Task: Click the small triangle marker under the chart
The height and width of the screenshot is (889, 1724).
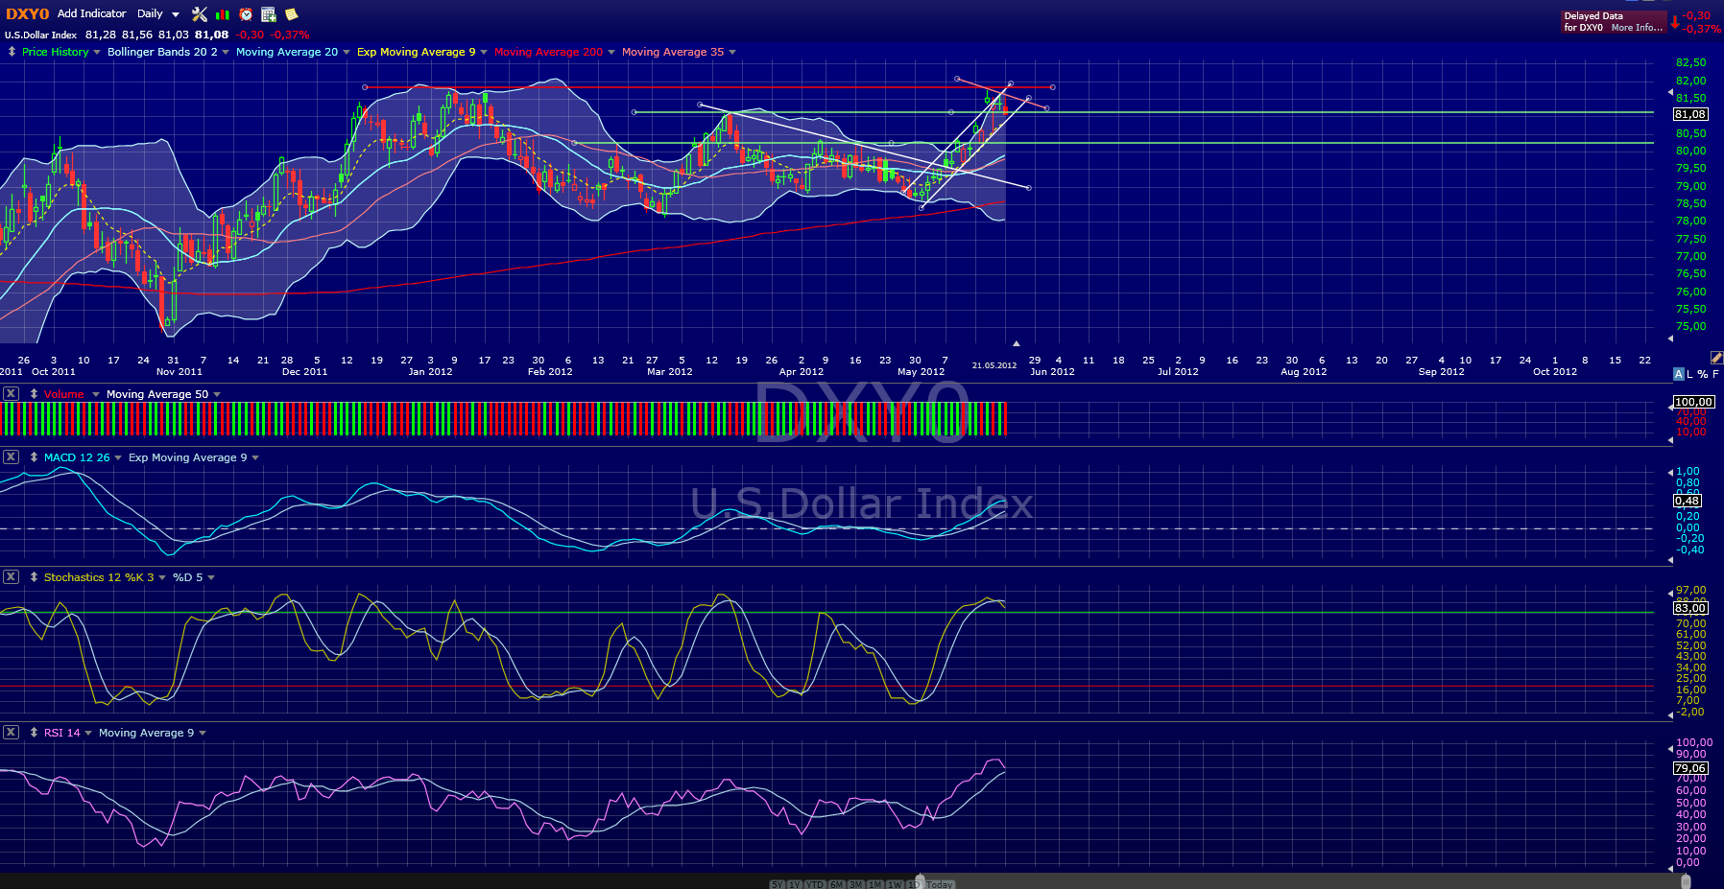Action: point(1017,342)
